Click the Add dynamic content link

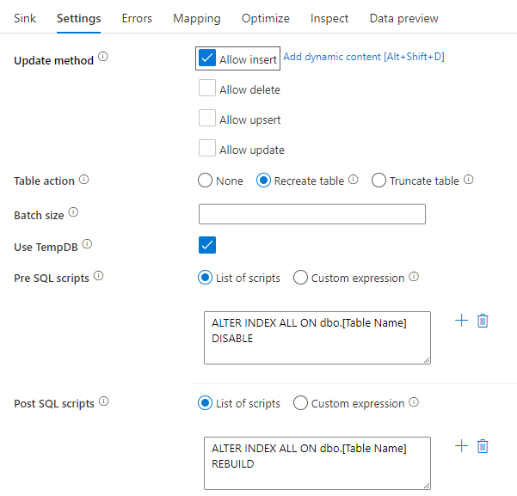[363, 57]
